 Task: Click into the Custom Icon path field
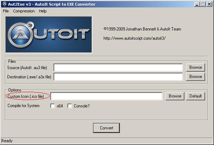pyautogui.click(x=106, y=96)
